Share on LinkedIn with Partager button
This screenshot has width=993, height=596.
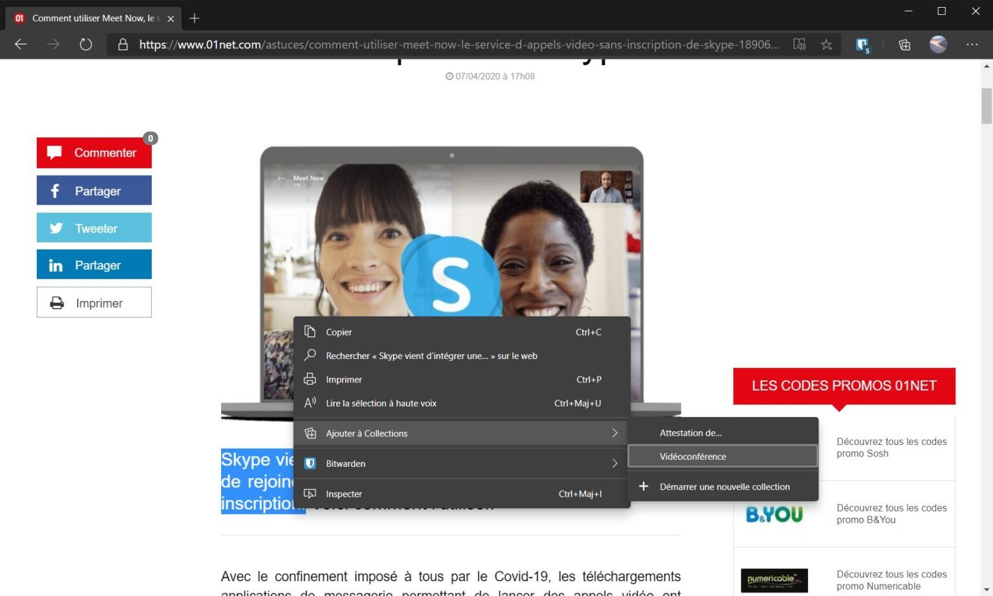pos(94,265)
